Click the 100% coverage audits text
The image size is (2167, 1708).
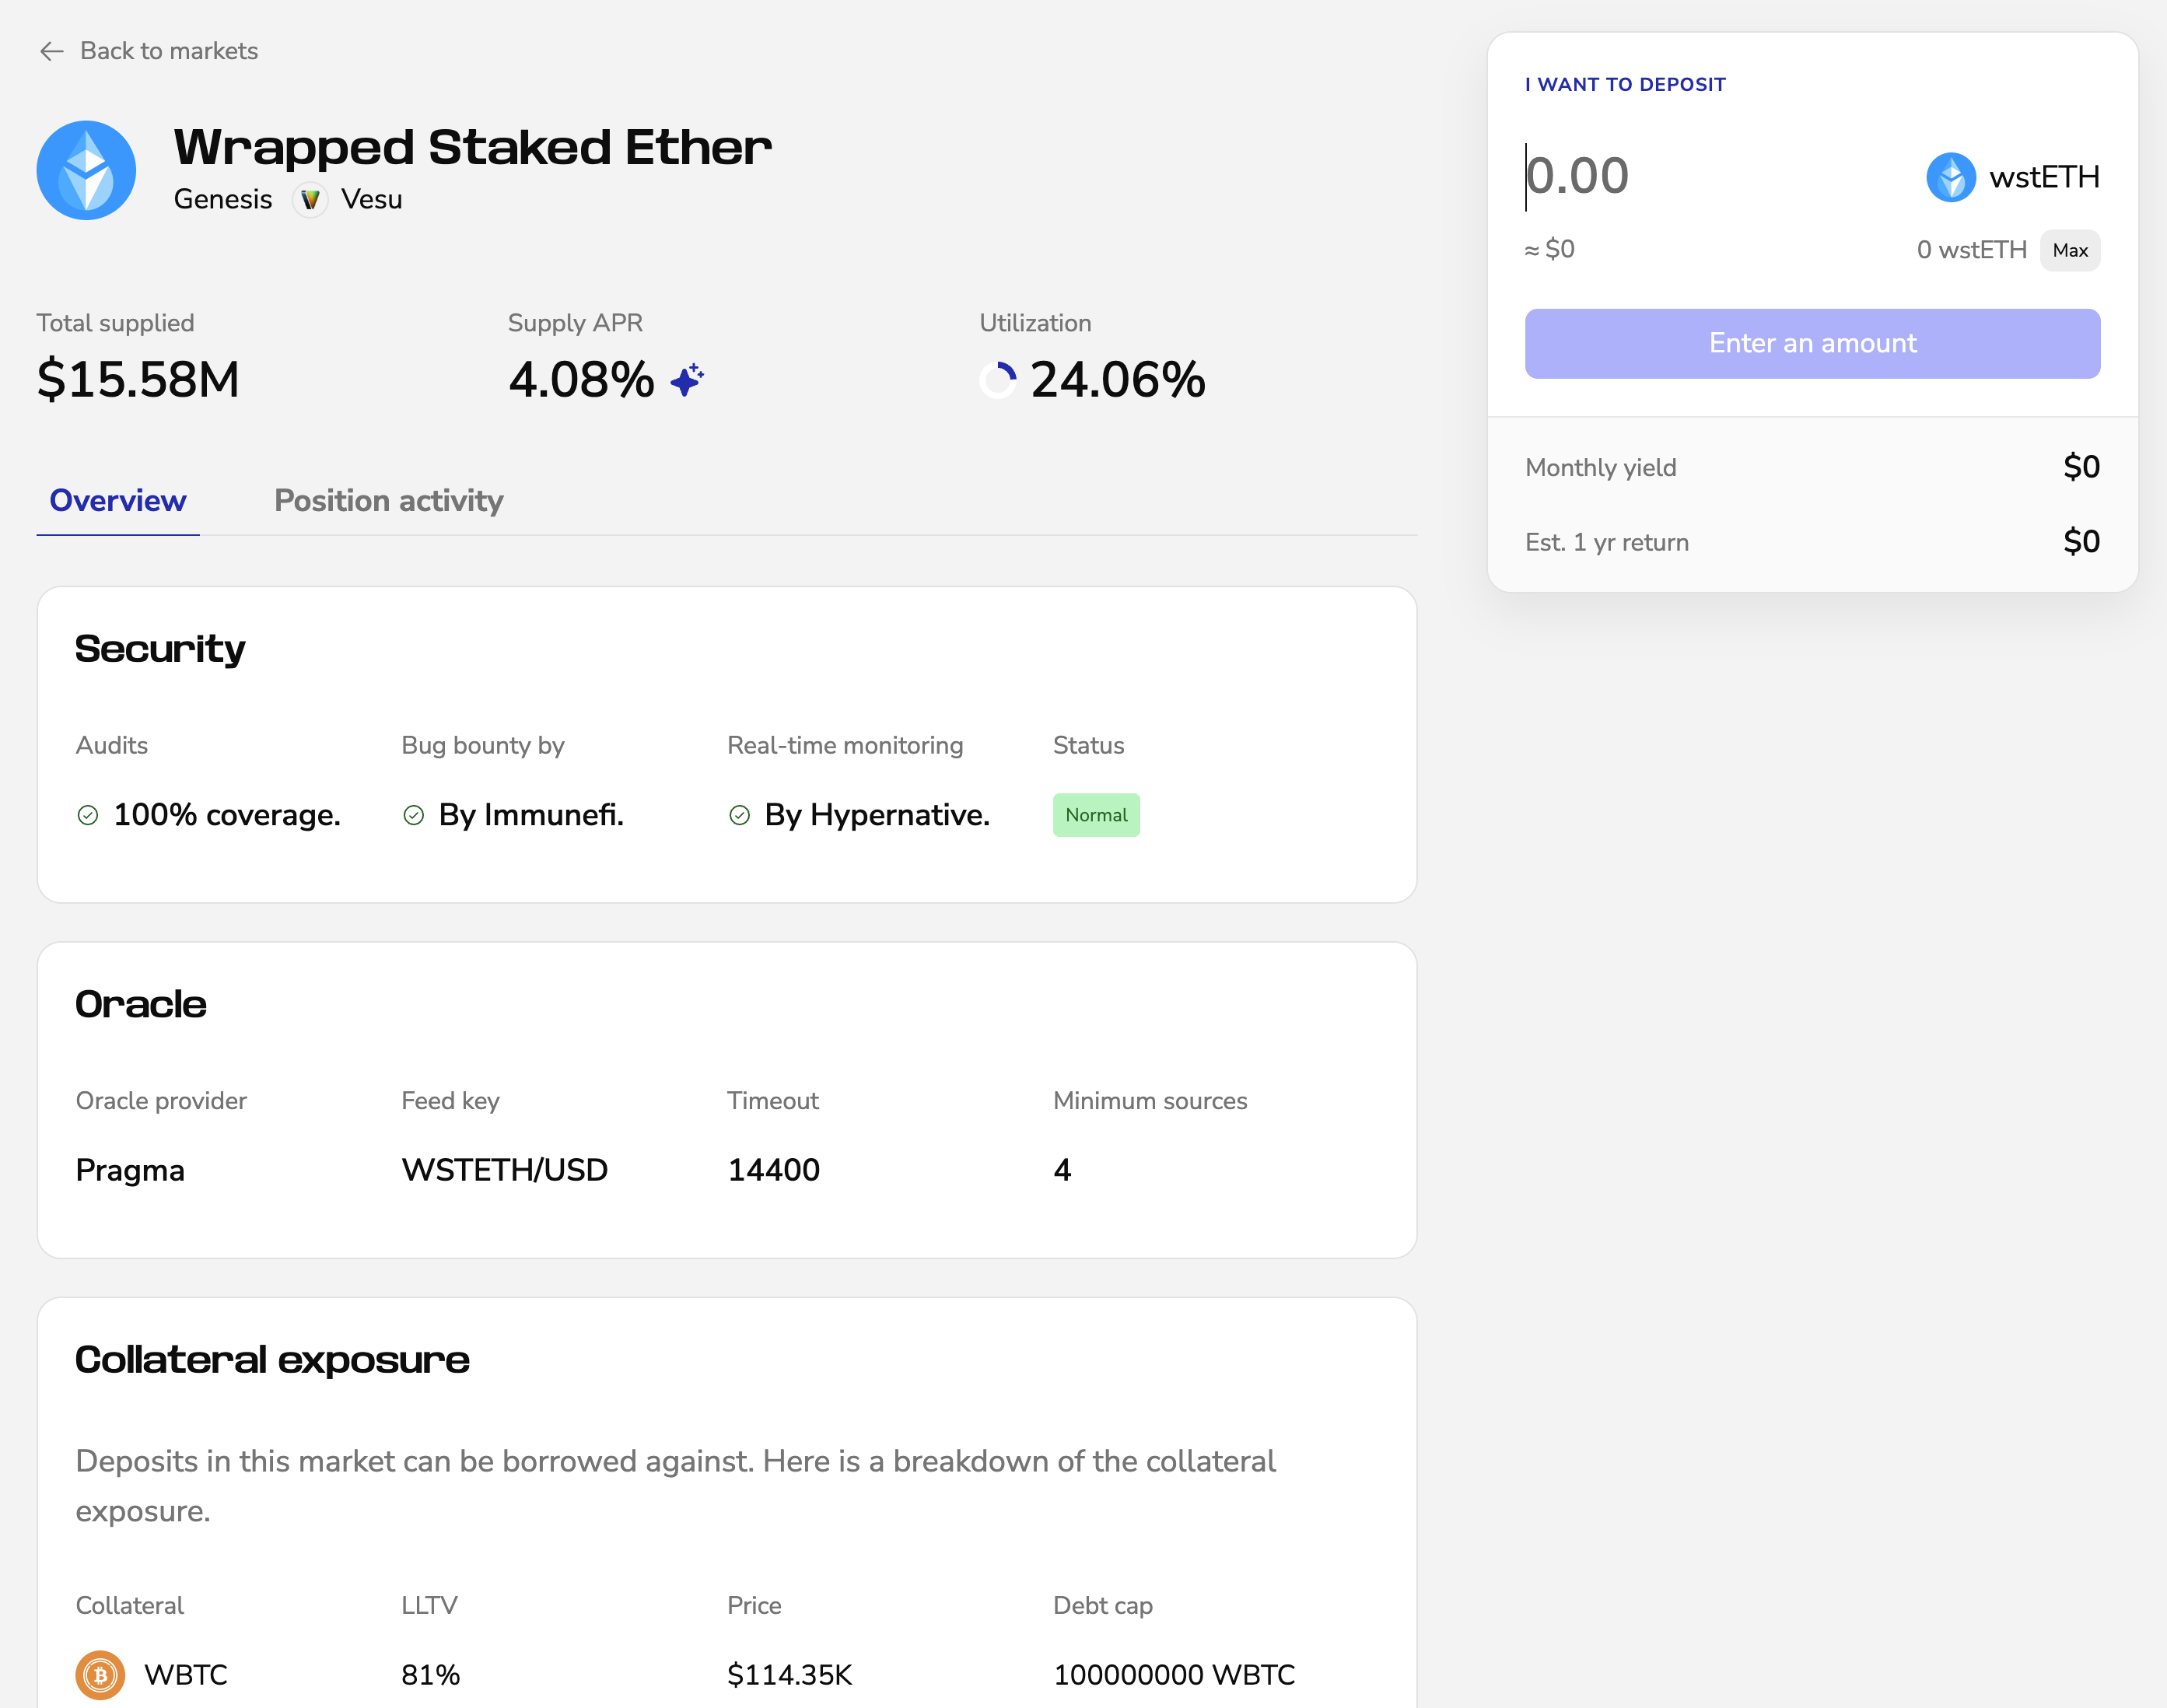coord(227,815)
